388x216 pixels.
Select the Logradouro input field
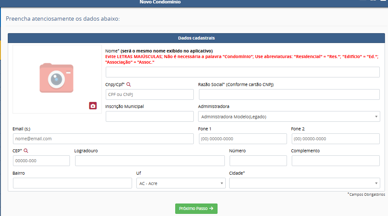pos(150,161)
